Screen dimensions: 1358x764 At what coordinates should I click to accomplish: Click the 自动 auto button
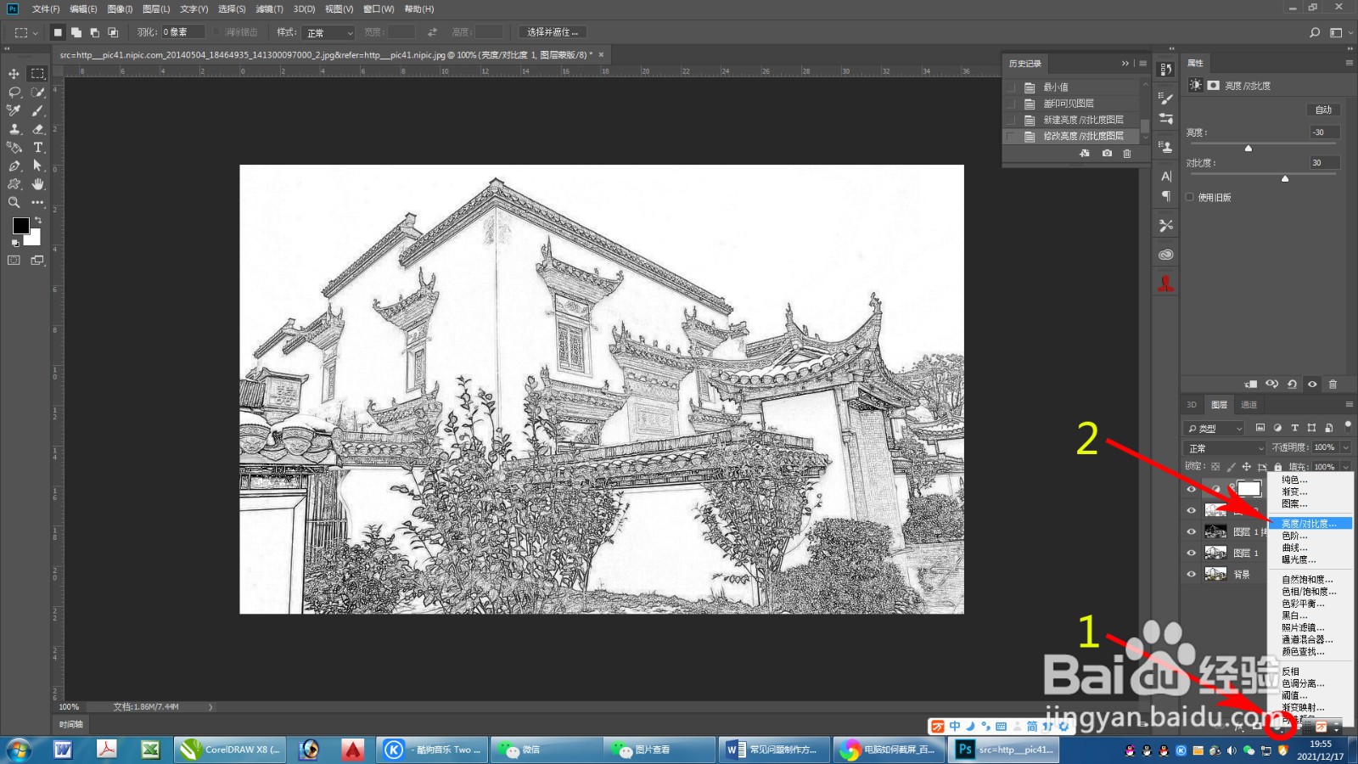coord(1323,110)
